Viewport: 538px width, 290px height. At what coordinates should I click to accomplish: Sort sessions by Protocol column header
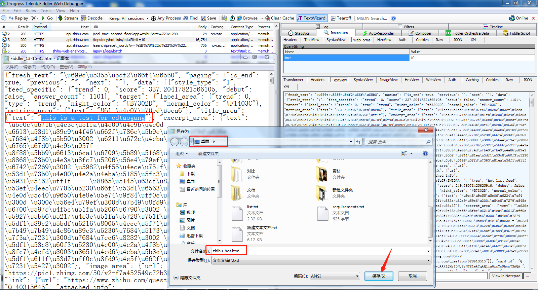pyautogui.click(x=40, y=27)
